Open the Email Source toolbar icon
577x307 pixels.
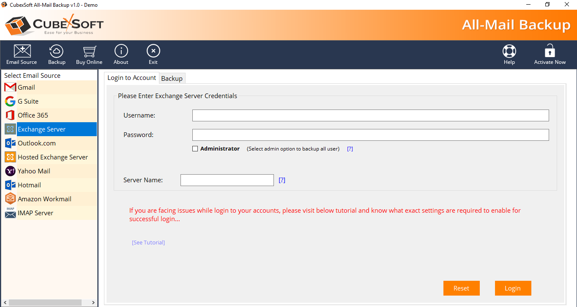point(22,51)
